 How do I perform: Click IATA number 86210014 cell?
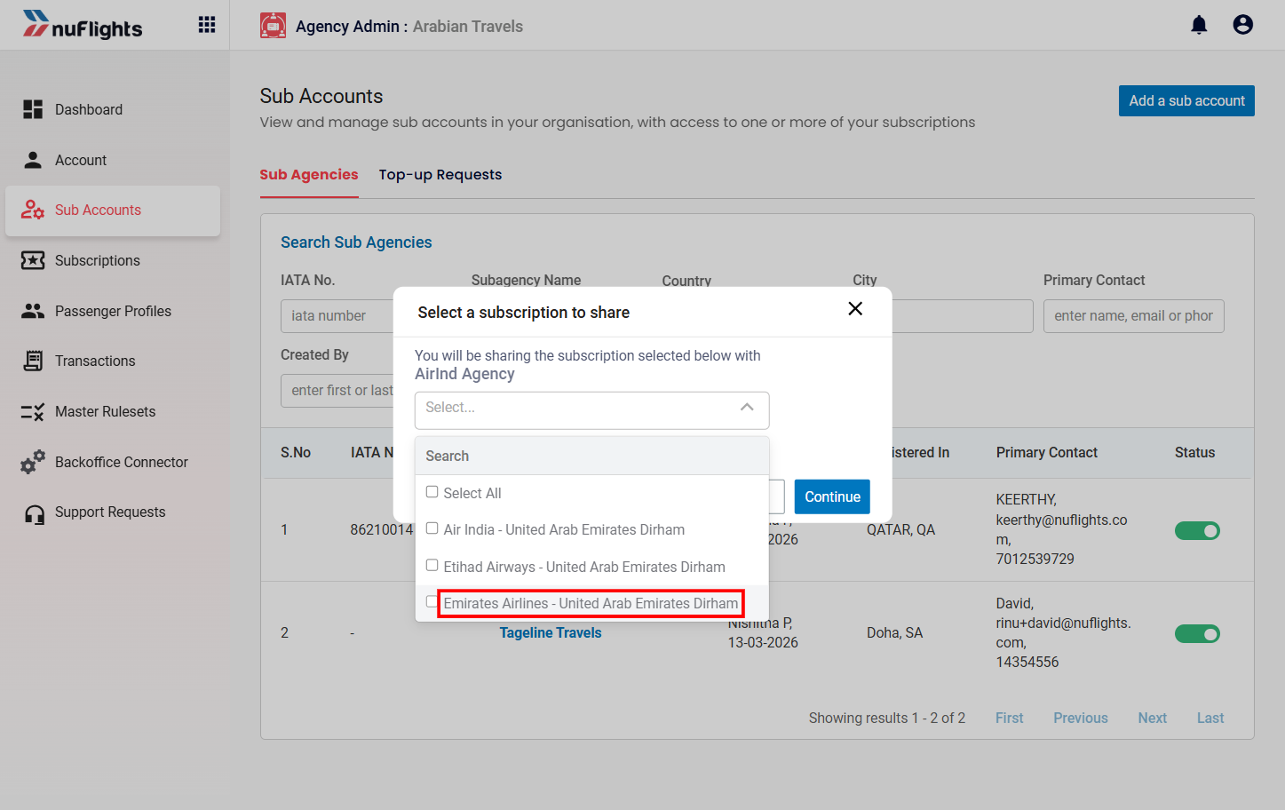[x=381, y=529]
